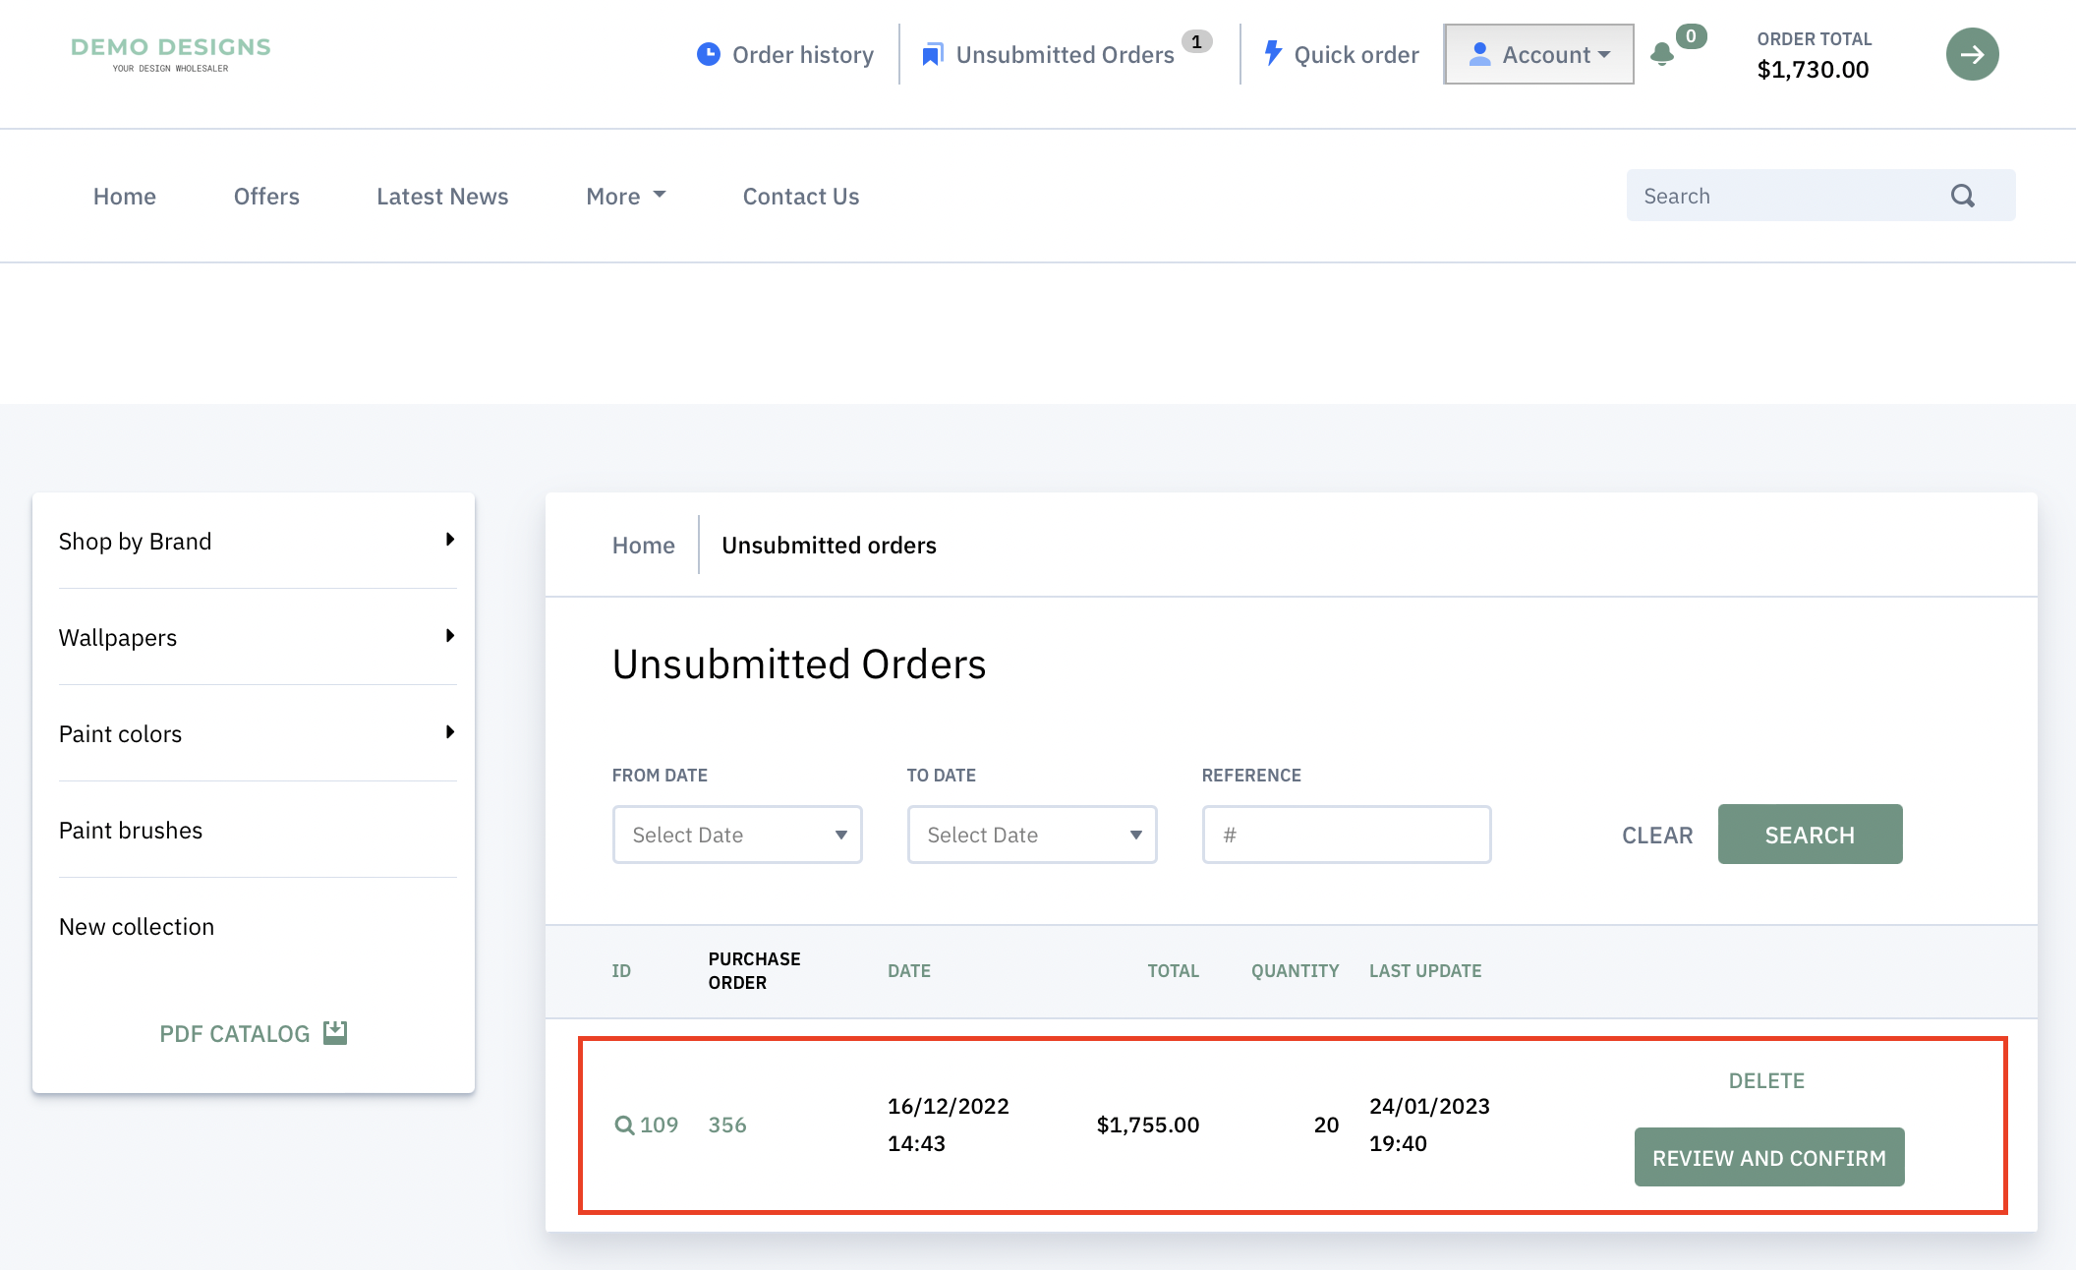Click the Order history clock icon
Screen dimensions: 2076x1270
(x=708, y=54)
